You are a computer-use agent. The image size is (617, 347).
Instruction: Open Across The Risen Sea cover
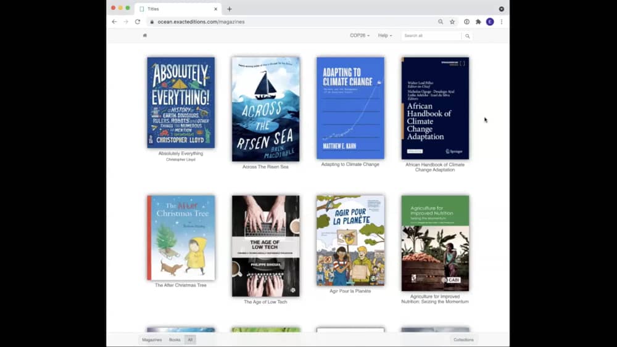coord(265,109)
